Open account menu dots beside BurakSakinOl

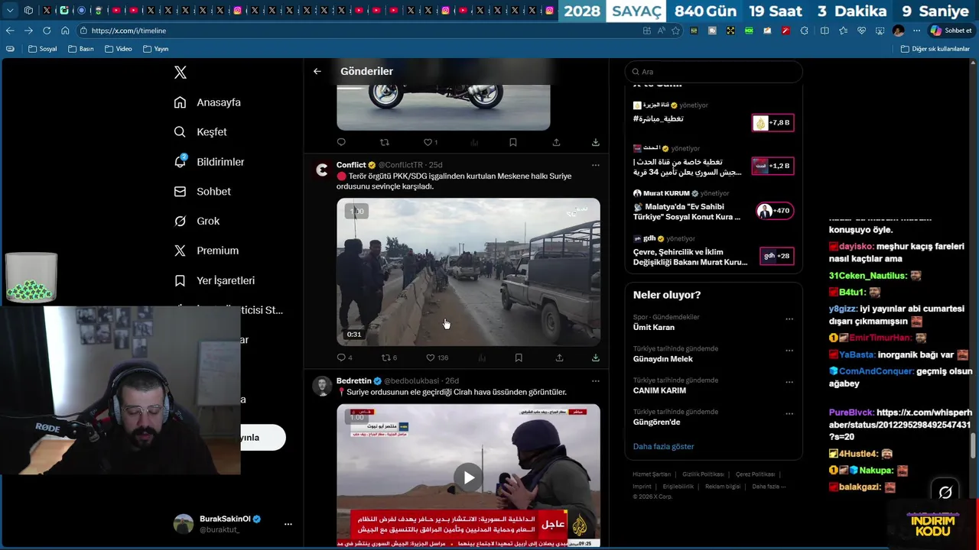click(288, 524)
